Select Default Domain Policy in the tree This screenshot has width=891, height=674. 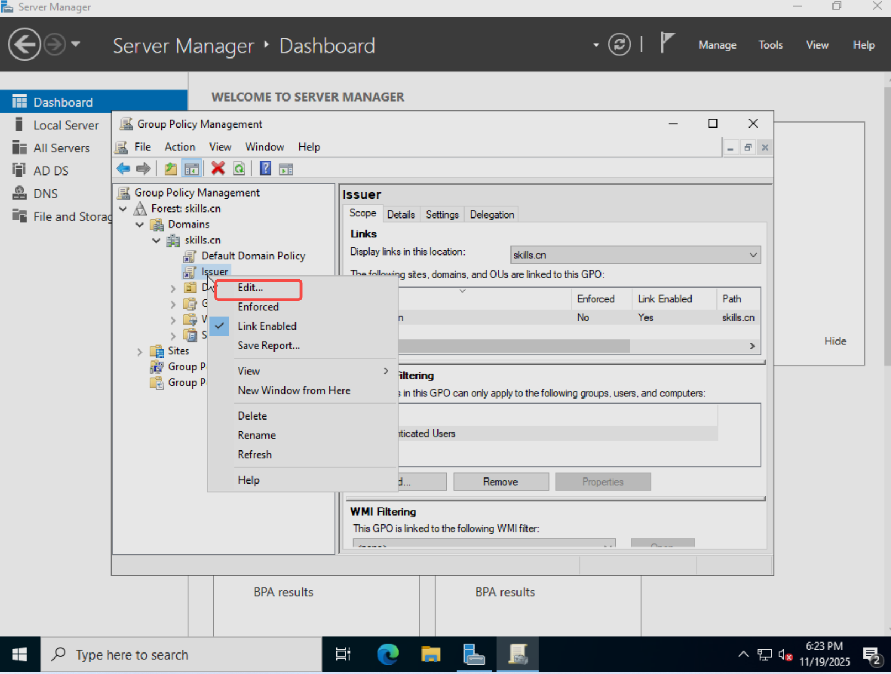click(253, 256)
